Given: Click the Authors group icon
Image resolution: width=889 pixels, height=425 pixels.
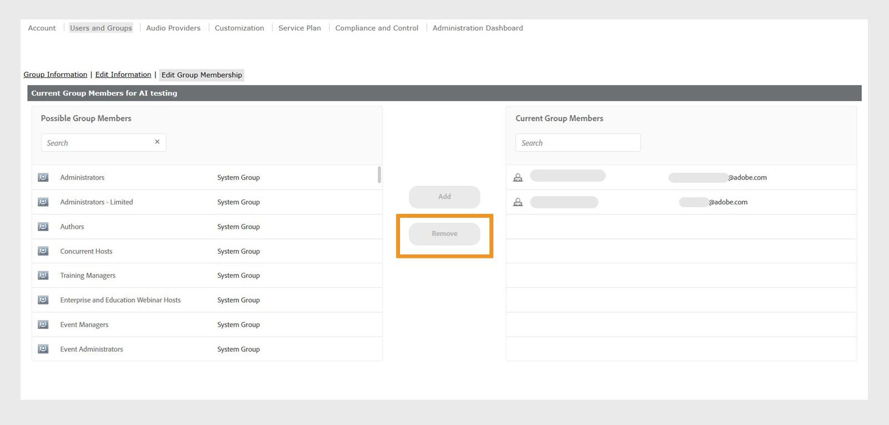Looking at the screenshot, I should tap(43, 227).
